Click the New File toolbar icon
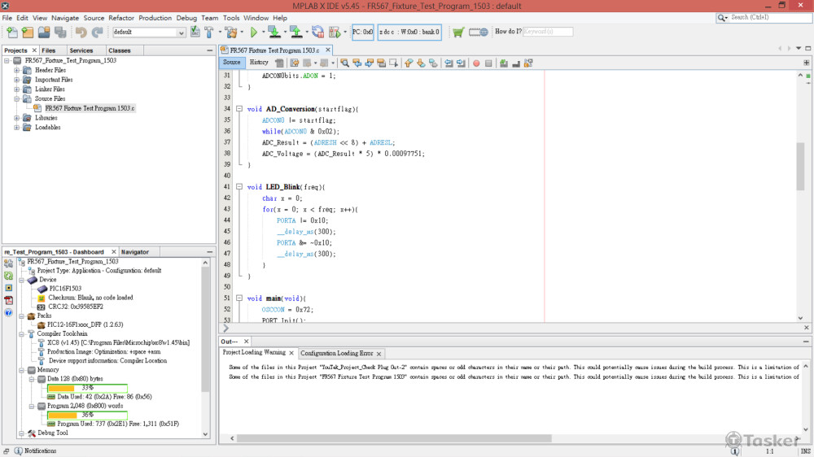This screenshot has width=814, height=457. pos(11,33)
